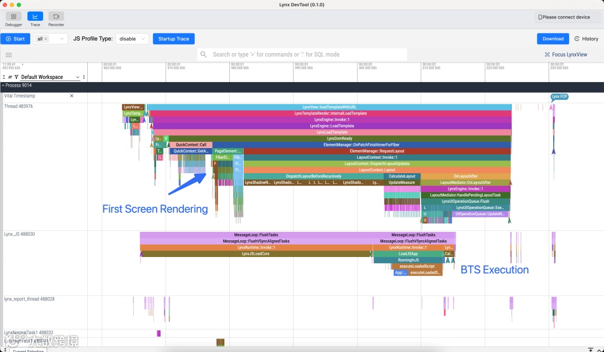Select LynxUIOperationQueue.Flush slice
This screenshot has height=352, width=604.
[465, 201]
